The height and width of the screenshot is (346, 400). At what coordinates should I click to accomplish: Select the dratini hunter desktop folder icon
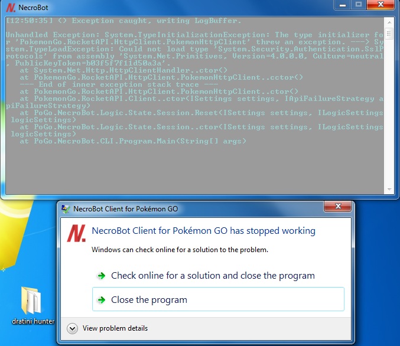pyautogui.click(x=31, y=301)
